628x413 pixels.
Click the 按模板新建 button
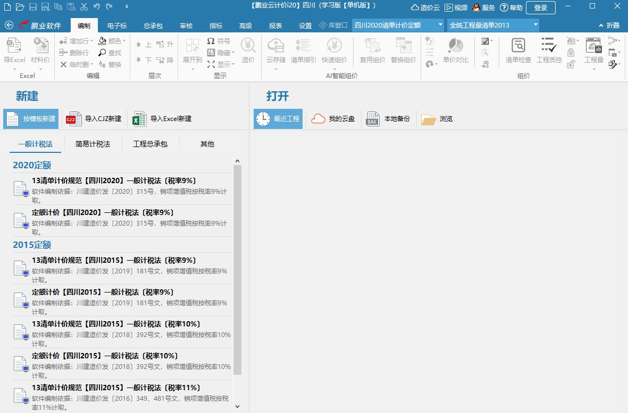tap(31, 119)
